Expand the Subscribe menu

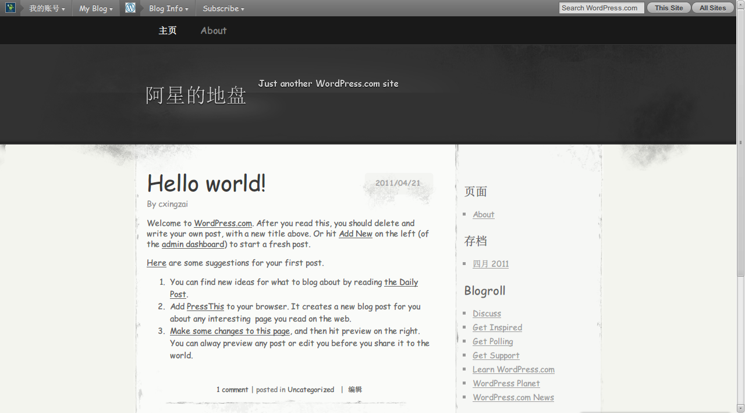223,8
